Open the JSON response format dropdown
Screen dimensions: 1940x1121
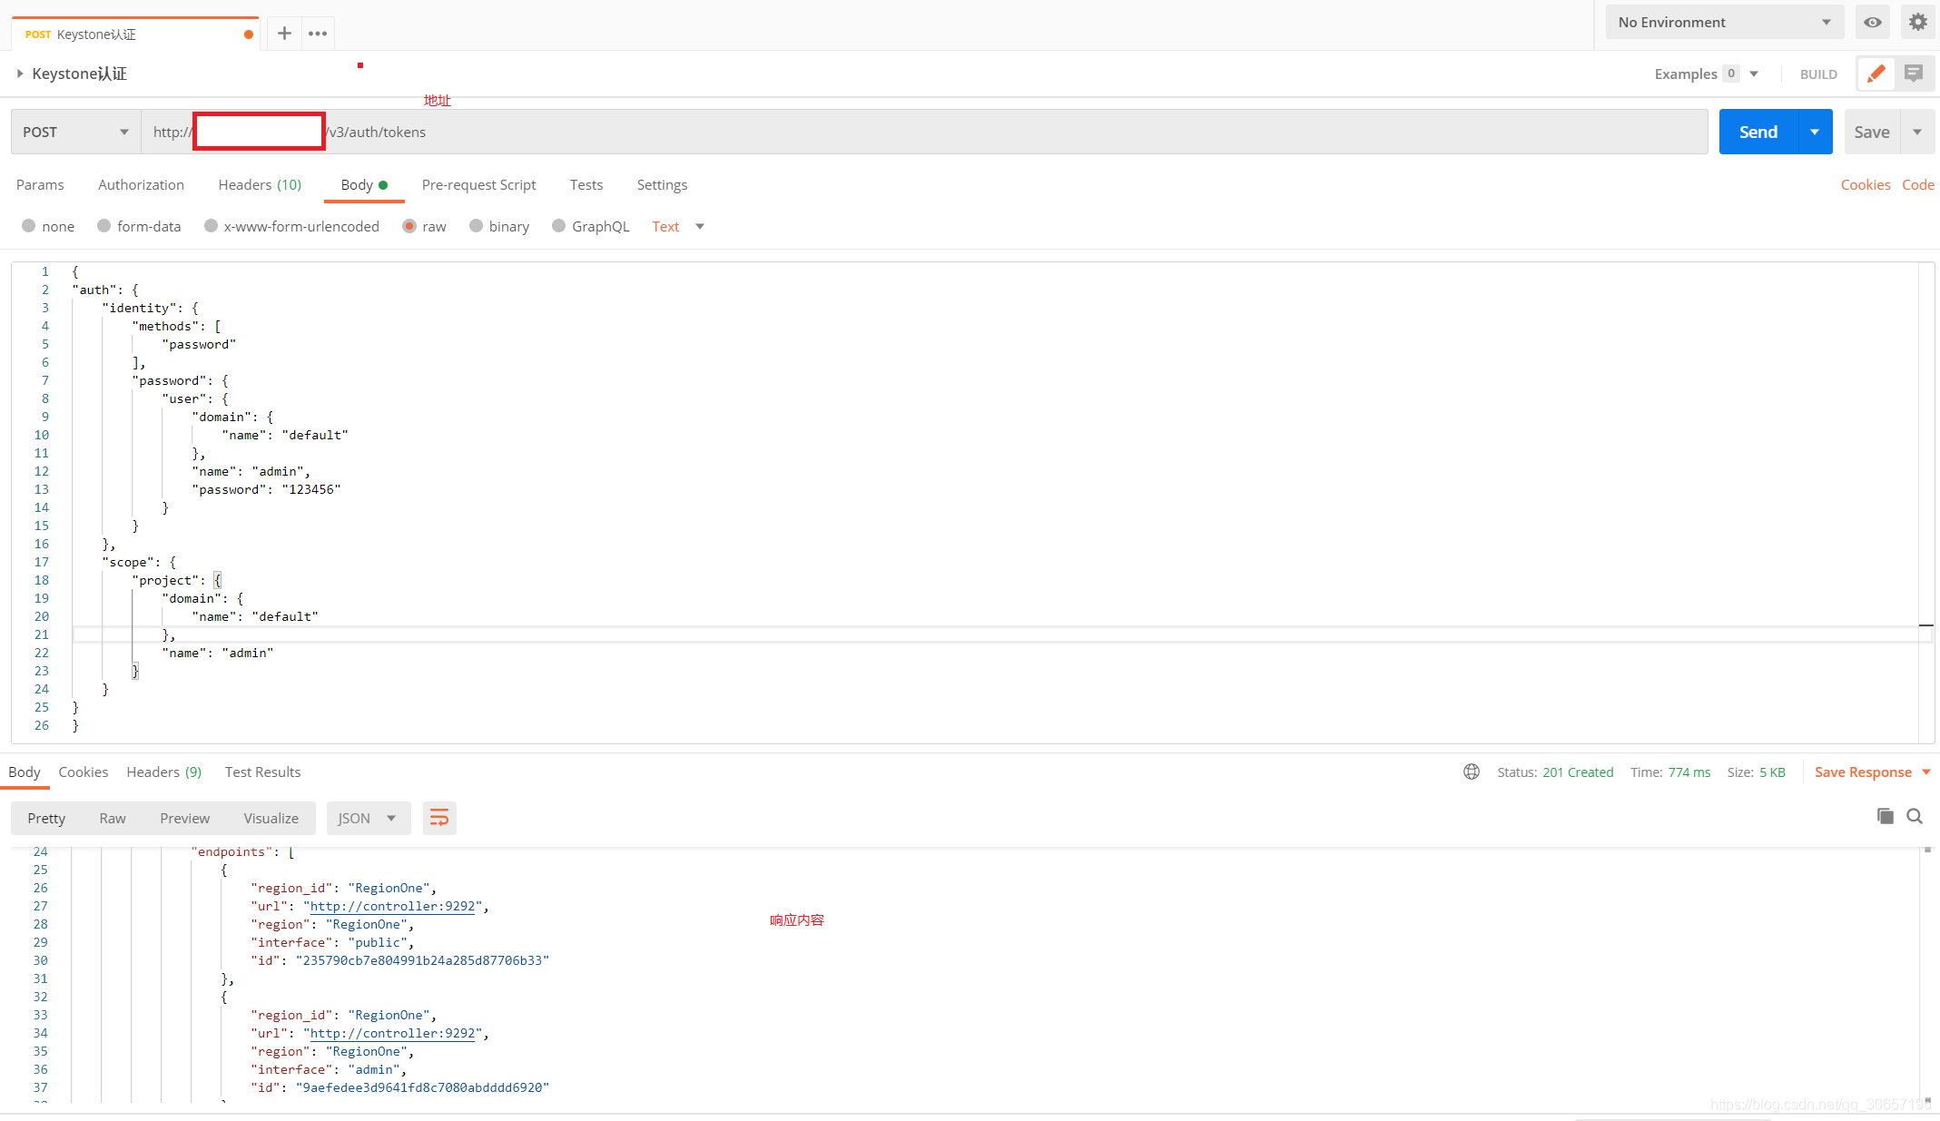(x=368, y=818)
